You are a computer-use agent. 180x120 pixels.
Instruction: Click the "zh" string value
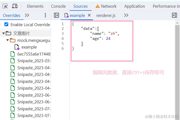click(x=113, y=34)
